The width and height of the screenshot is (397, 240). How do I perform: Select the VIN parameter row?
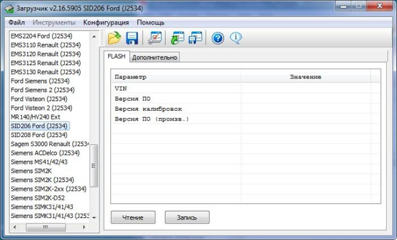(246, 88)
